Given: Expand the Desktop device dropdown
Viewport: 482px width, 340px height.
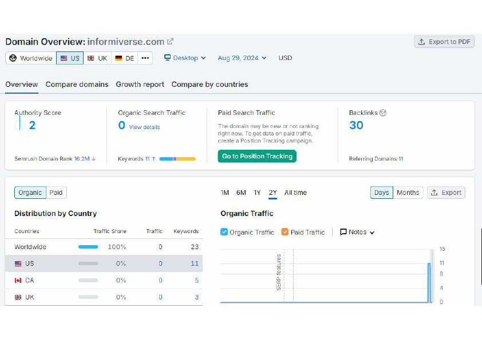Looking at the screenshot, I should point(185,58).
